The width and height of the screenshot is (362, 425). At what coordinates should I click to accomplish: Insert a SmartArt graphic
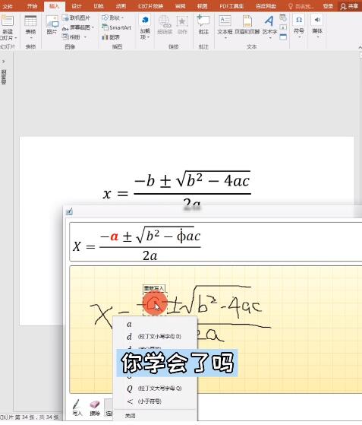point(116,27)
